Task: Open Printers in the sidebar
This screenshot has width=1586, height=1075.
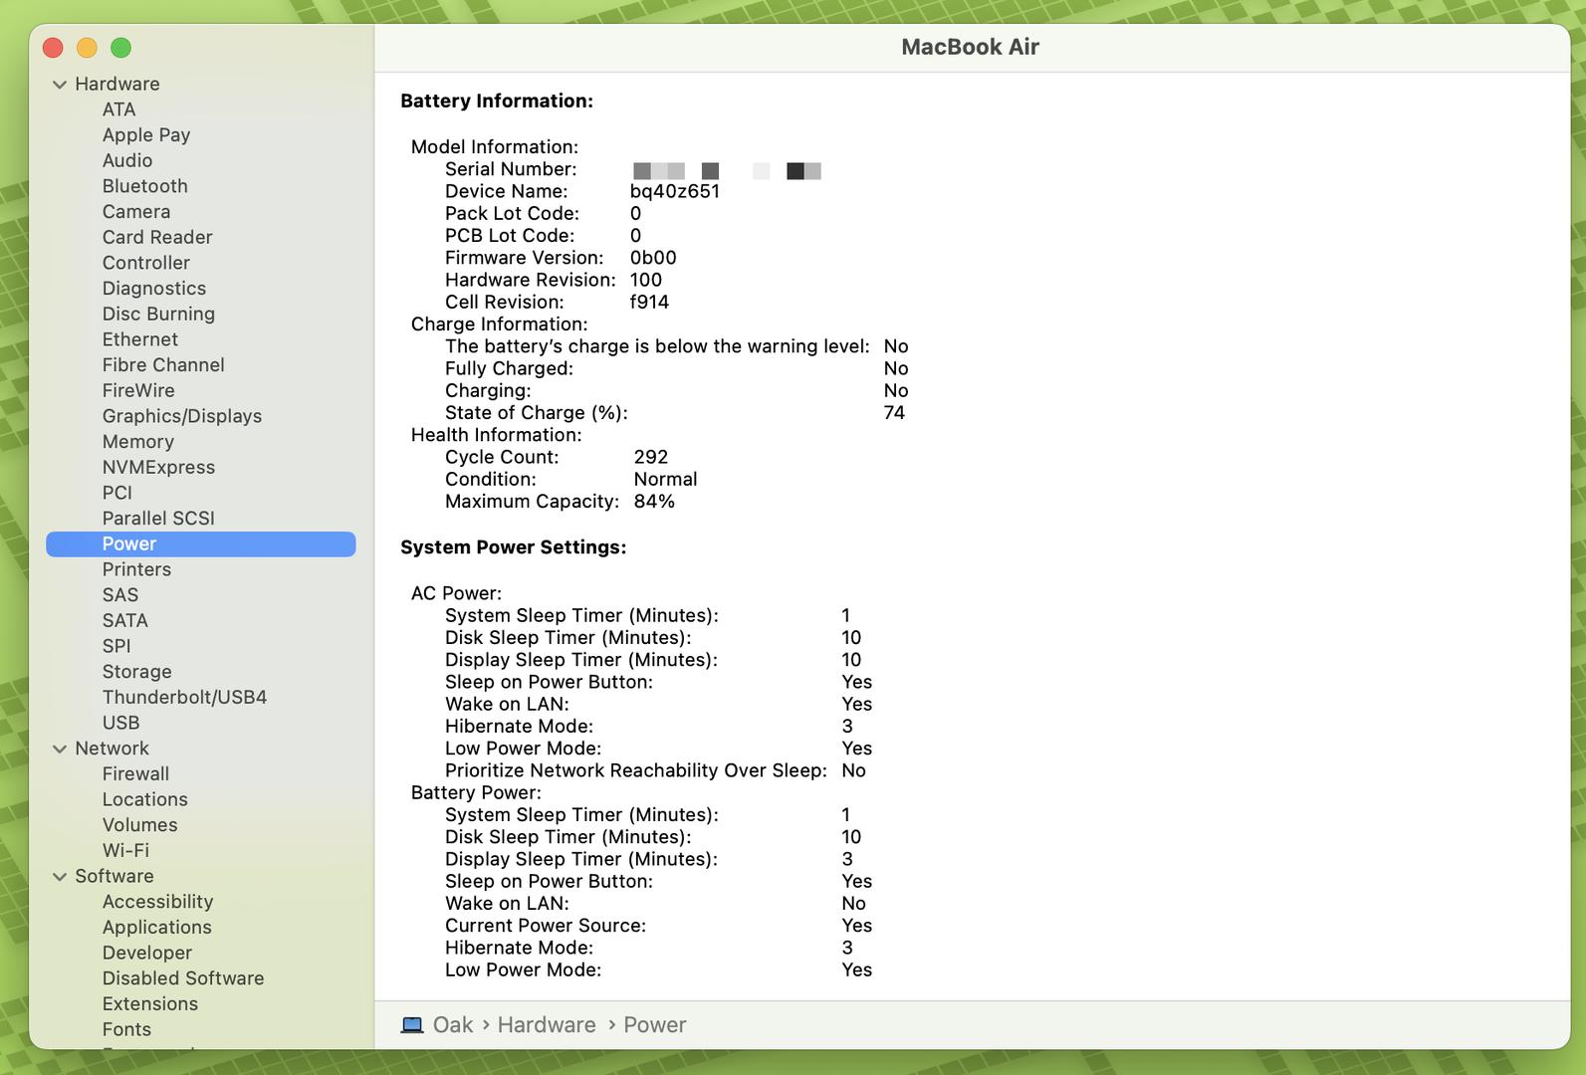Action: tap(136, 569)
